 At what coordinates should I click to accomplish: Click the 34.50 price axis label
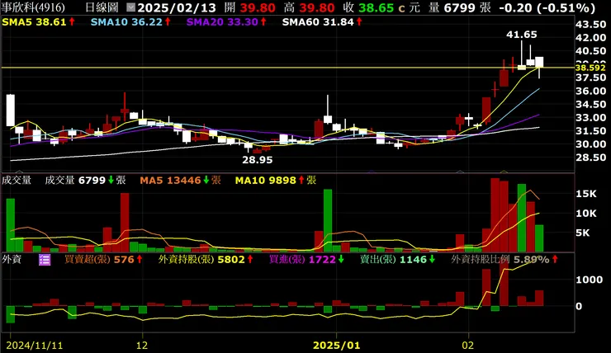click(590, 104)
